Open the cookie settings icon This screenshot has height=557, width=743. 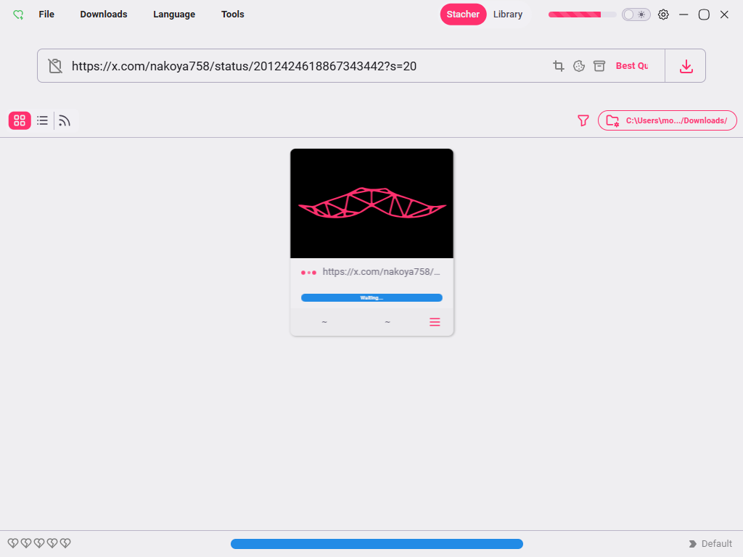tap(579, 66)
